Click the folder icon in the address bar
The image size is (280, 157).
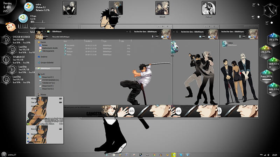[x=48, y=32]
